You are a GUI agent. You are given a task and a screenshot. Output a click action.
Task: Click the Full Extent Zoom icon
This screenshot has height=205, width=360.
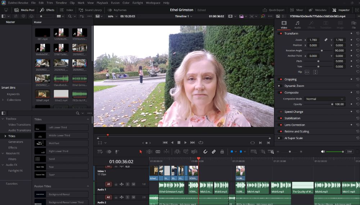(254, 152)
